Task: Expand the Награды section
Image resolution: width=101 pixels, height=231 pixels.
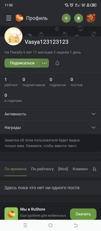Action: coord(50,128)
